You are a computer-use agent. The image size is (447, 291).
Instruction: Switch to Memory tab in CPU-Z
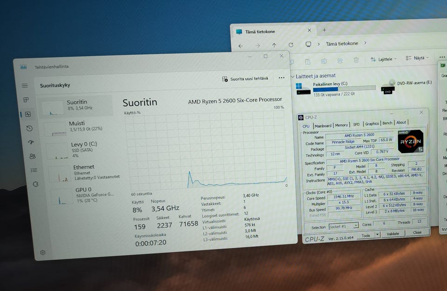tap(341, 125)
